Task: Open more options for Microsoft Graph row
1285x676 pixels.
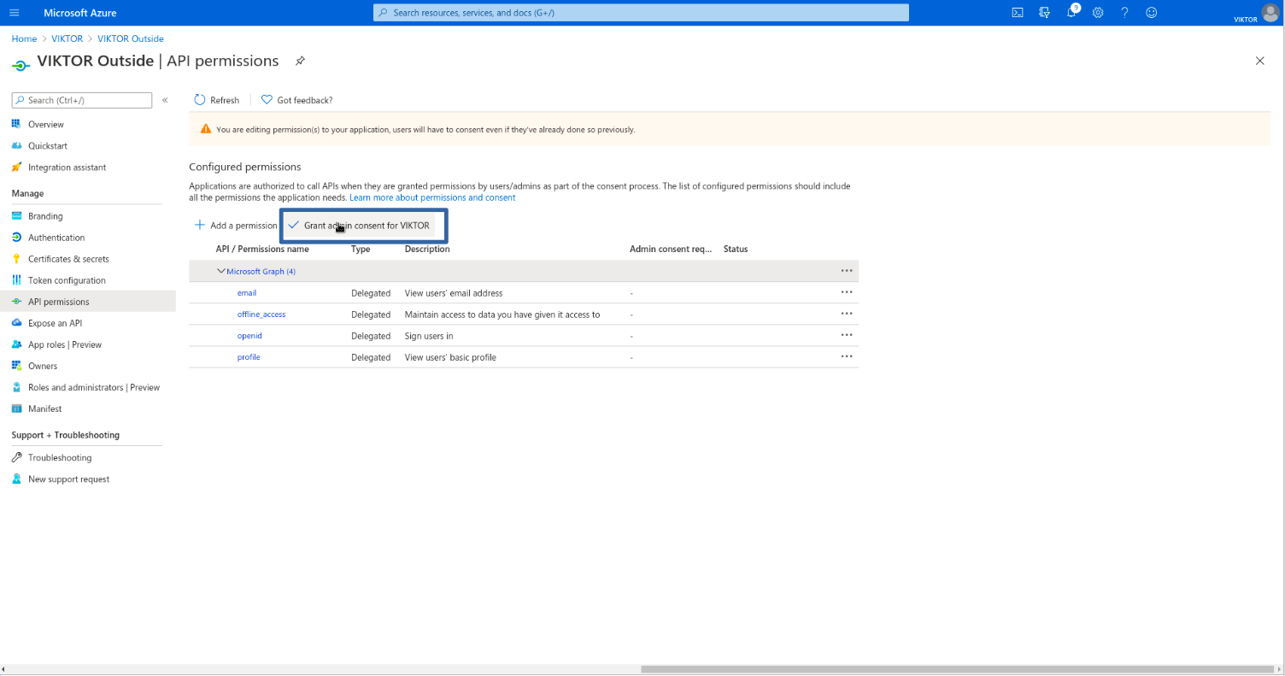Action: [846, 271]
